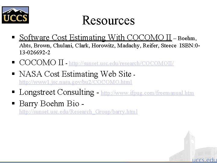Open the ifpug.com freemanual.htm link

coord(147,93)
